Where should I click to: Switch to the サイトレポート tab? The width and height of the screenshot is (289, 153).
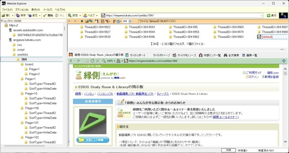137,55
